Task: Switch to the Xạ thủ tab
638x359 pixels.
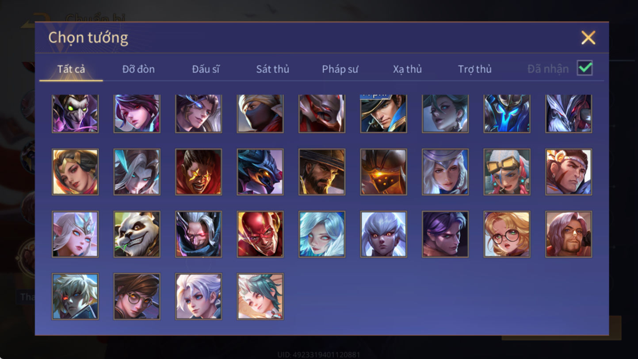Action: [407, 69]
